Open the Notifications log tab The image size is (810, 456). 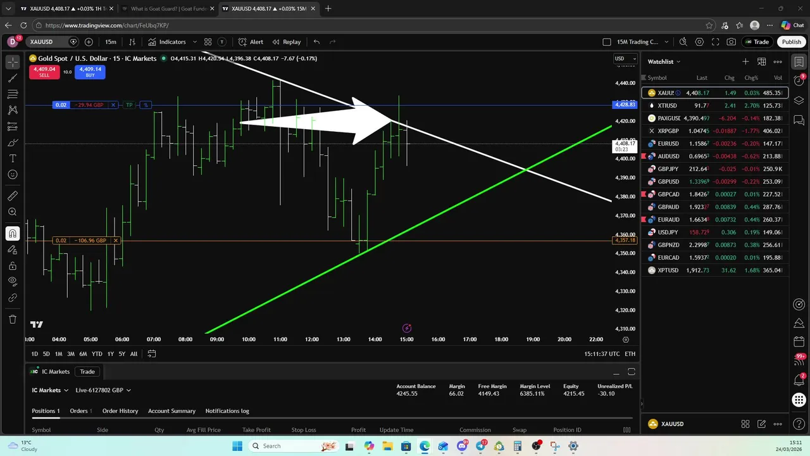[227, 411]
